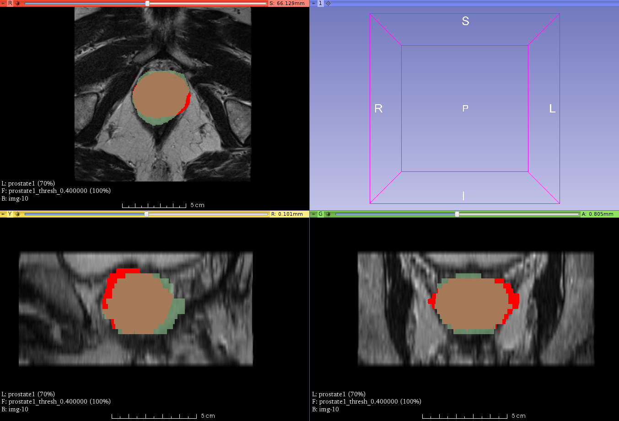Click the link/fit icon in Red slice header
The height and width of the screenshot is (421, 619).
coord(17,3)
